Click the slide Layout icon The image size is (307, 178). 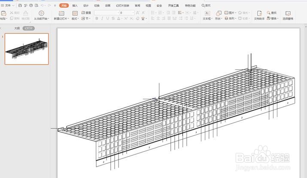(x=75, y=13)
